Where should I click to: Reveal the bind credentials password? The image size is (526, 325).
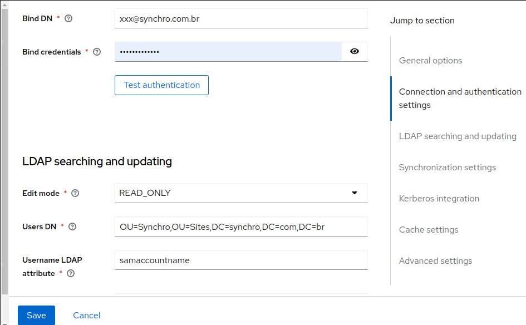click(355, 51)
